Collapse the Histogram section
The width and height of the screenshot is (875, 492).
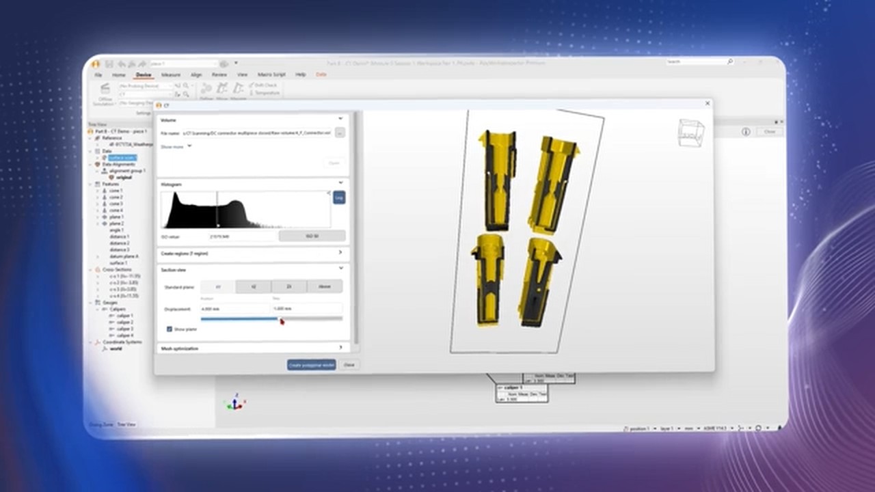click(x=340, y=184)
